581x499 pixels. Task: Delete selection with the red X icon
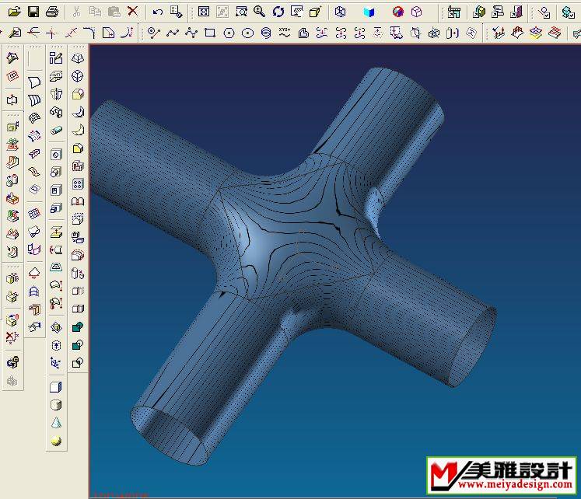click(x=133, y=12)
